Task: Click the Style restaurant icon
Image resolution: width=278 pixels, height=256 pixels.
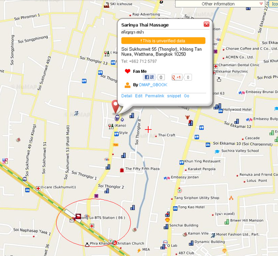Action: 116,134
